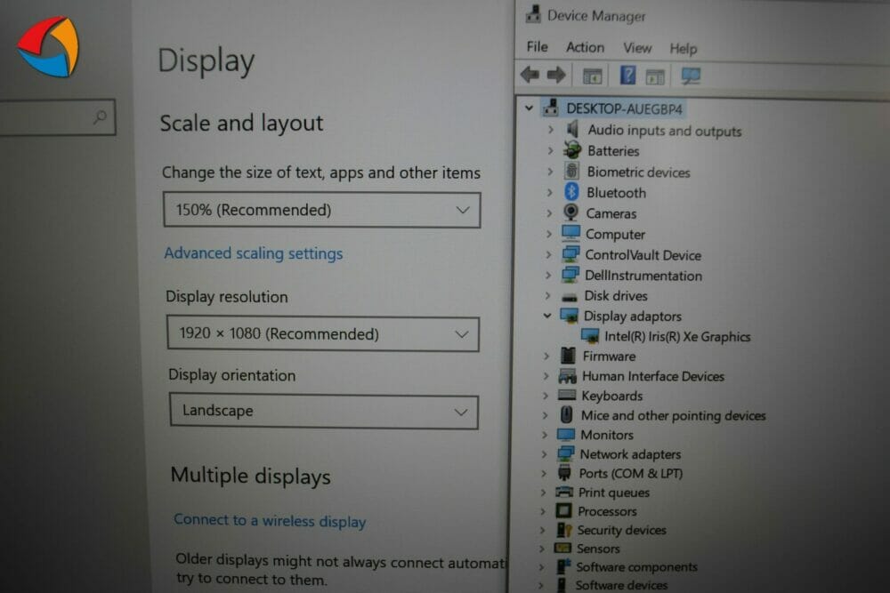890x593 pixels.
Task: Click the Scan for hardware changes monitor icon
Action: click(x=691, y=76)
